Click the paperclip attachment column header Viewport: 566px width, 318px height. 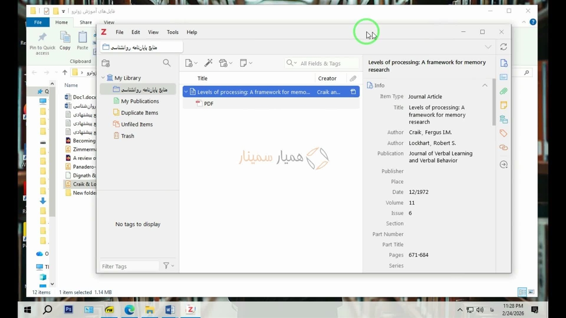(x=353, y=78)
